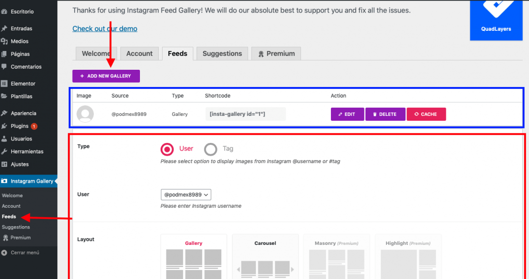Switch to the Account tab
Viewport: 529px width, 279px height.
pyautogui.click(x=139, y=54)
